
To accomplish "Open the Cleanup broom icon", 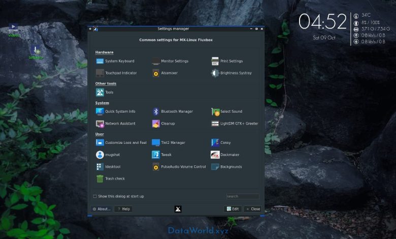I will click(156, 124).
